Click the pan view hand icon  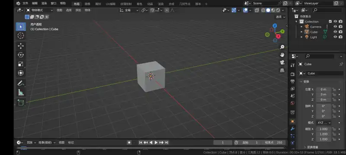(x=282, y=55)
